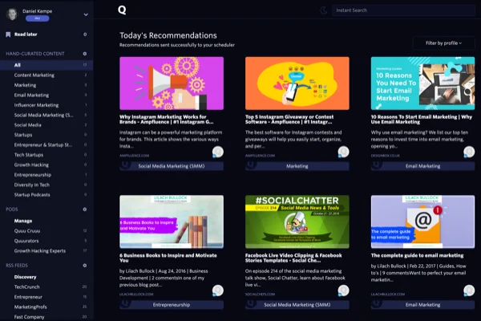This screenshot has height=321, width=481.
Task: Open The complete guide to email marketing title
Action: click(x=417, y=255)
